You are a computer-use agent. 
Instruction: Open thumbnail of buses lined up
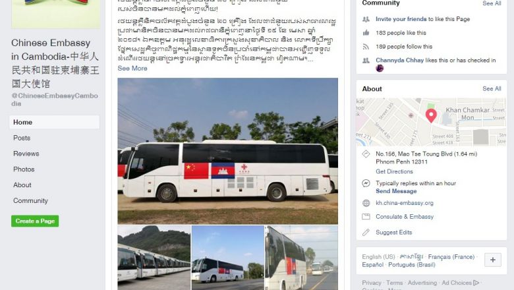coord(154,258)
